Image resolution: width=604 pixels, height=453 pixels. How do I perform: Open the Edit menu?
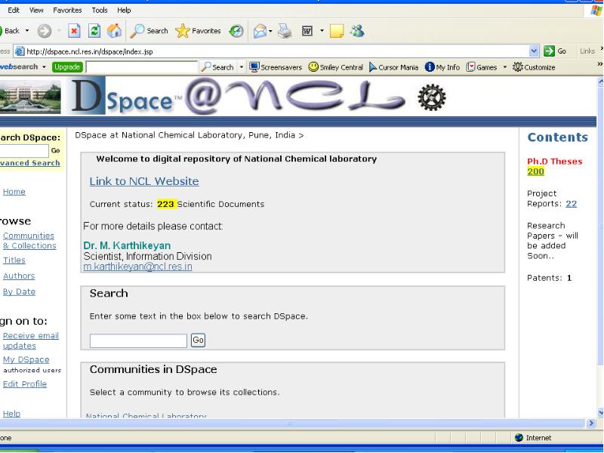[x=14, y=11]
